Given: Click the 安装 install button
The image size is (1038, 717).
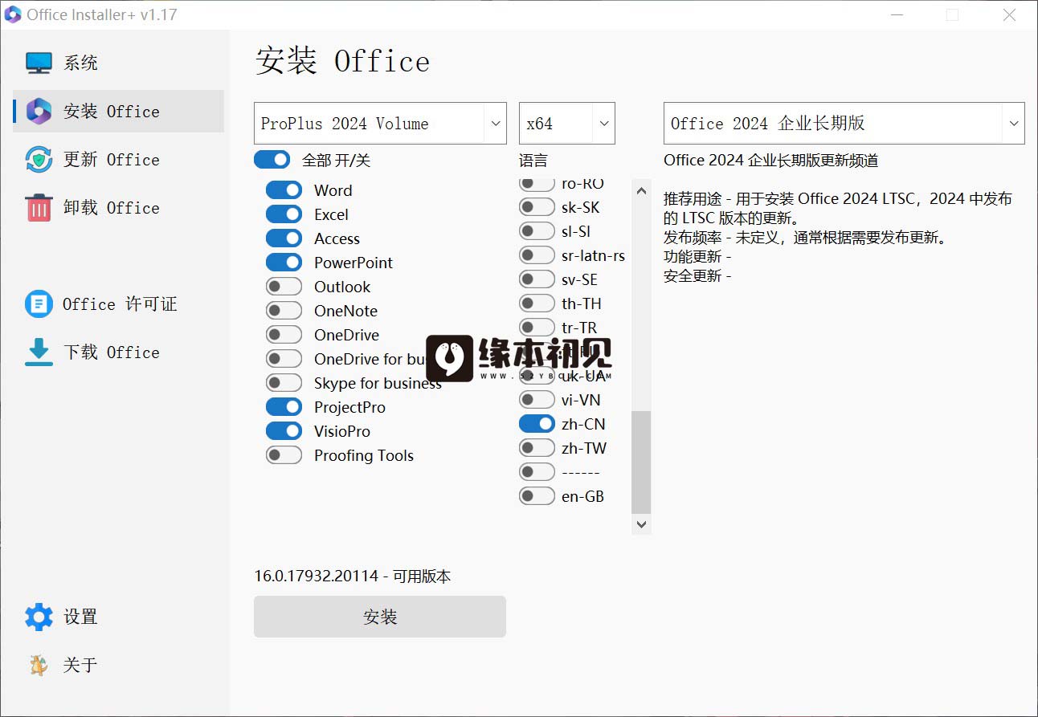Looking at the screenshot, I should (380, 617).
